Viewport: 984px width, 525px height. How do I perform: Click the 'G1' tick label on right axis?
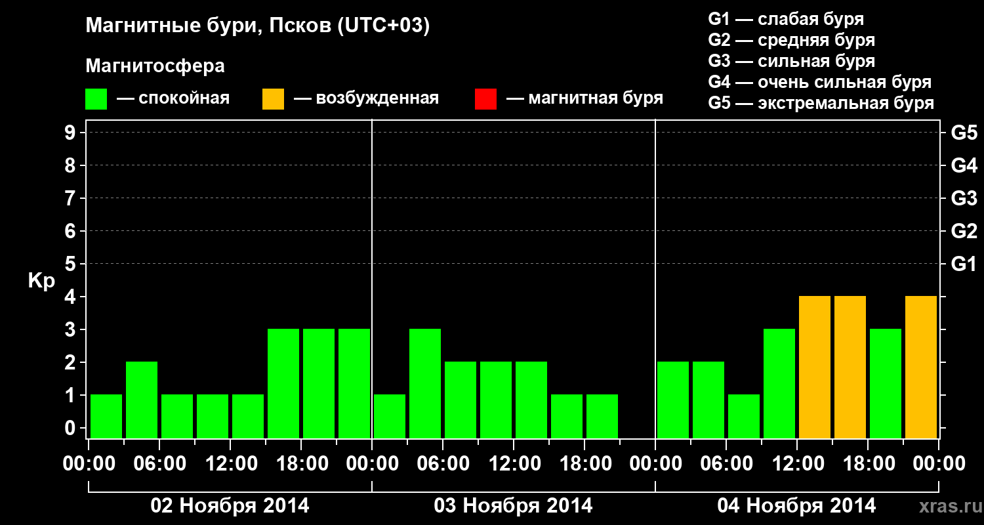coord(964,264)
